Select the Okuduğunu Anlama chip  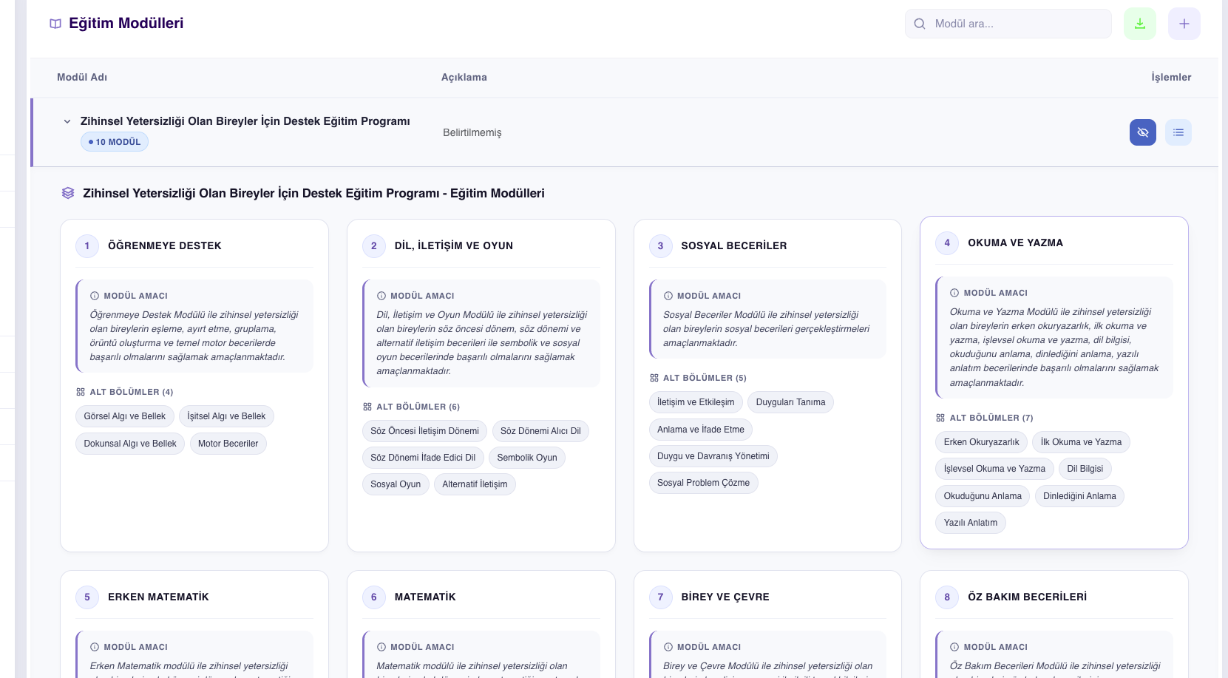point(983,496)
